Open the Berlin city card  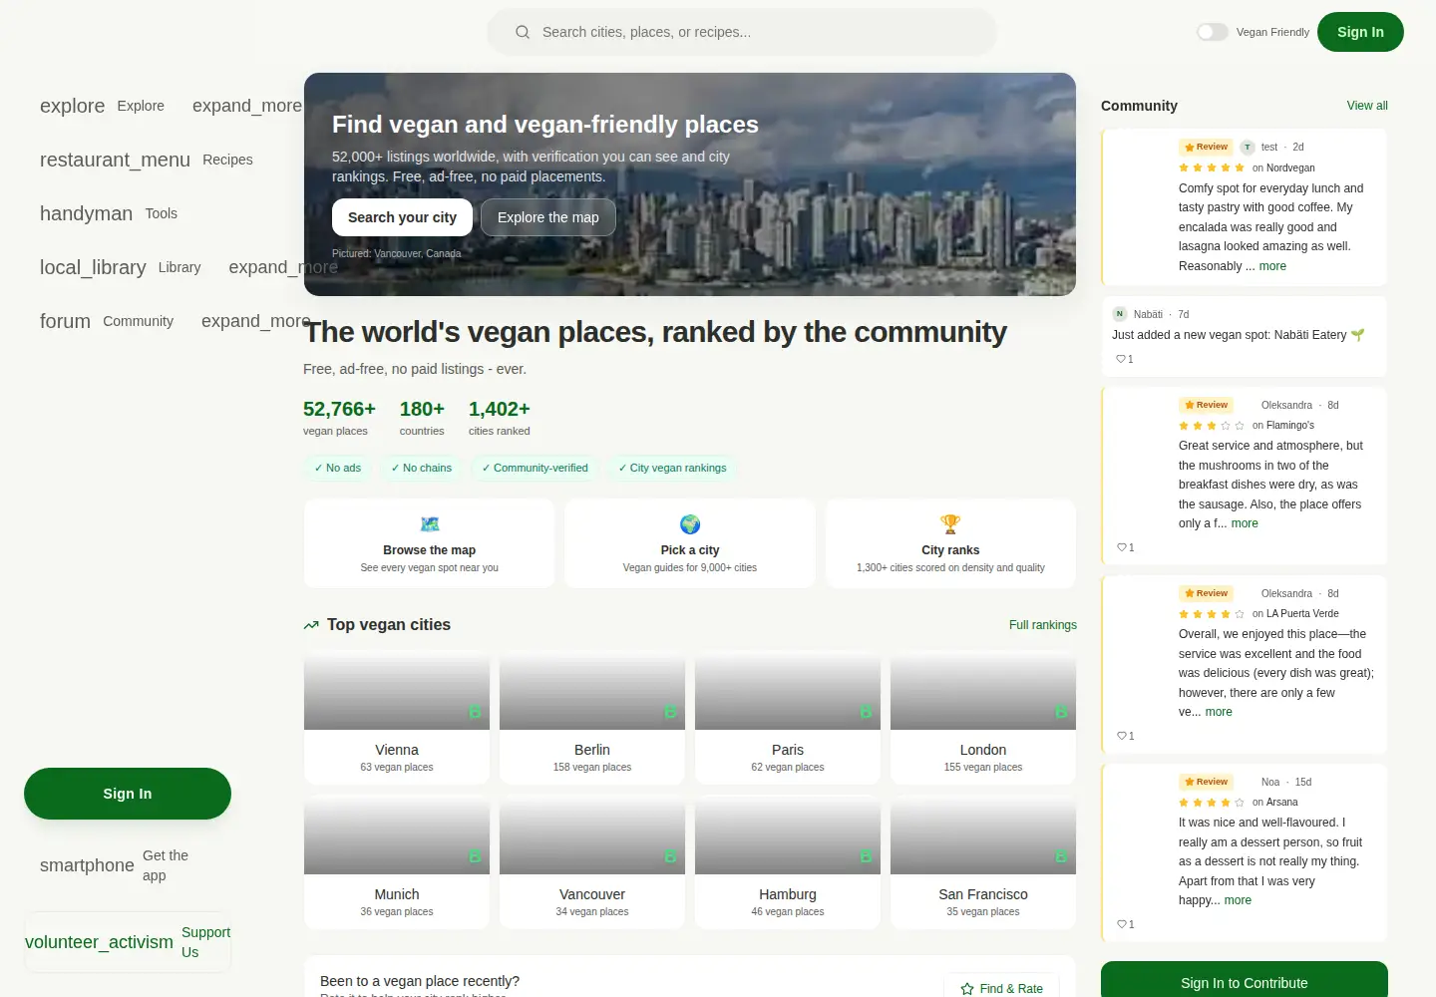592,720
